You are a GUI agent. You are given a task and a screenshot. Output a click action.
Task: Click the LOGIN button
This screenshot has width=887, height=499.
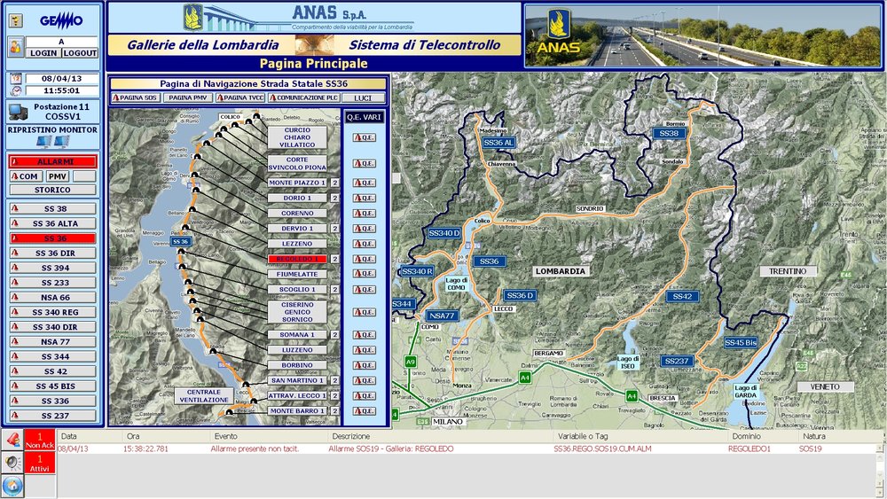coord(43,52)
